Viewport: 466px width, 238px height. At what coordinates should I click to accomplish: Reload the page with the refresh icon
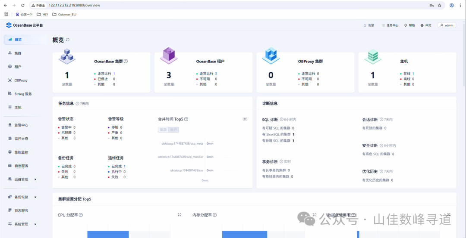click(23, 5)
